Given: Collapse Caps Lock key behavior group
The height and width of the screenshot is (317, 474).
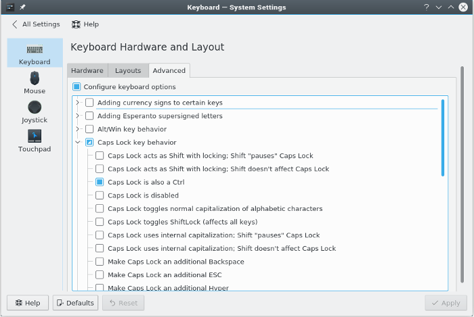Looking at the screenshot, I should 79,143.
